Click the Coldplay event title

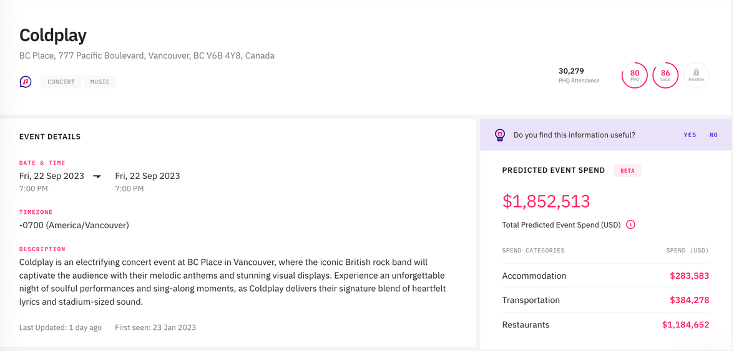53,35
